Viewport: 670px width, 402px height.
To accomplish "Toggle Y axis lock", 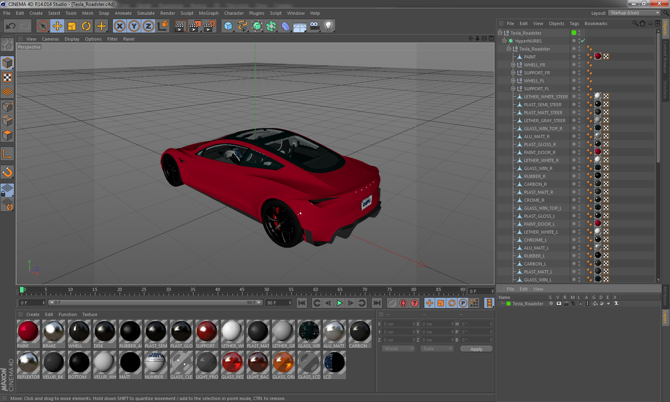I will pyautogui.click(x=134, y=26).
